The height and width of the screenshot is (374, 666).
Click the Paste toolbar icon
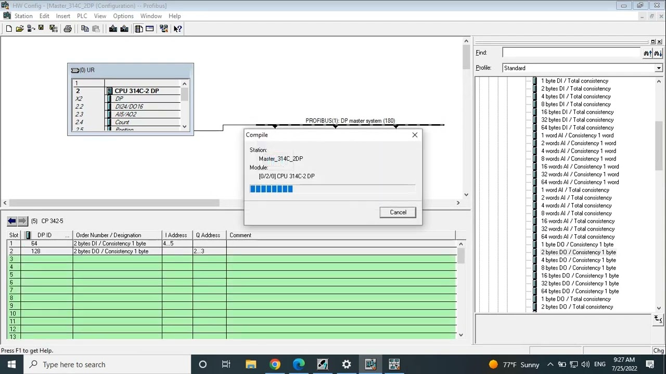tap(96, 29)
